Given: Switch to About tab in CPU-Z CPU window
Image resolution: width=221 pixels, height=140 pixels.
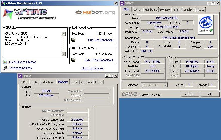Looking at the screenshot, I should (200, 10).
